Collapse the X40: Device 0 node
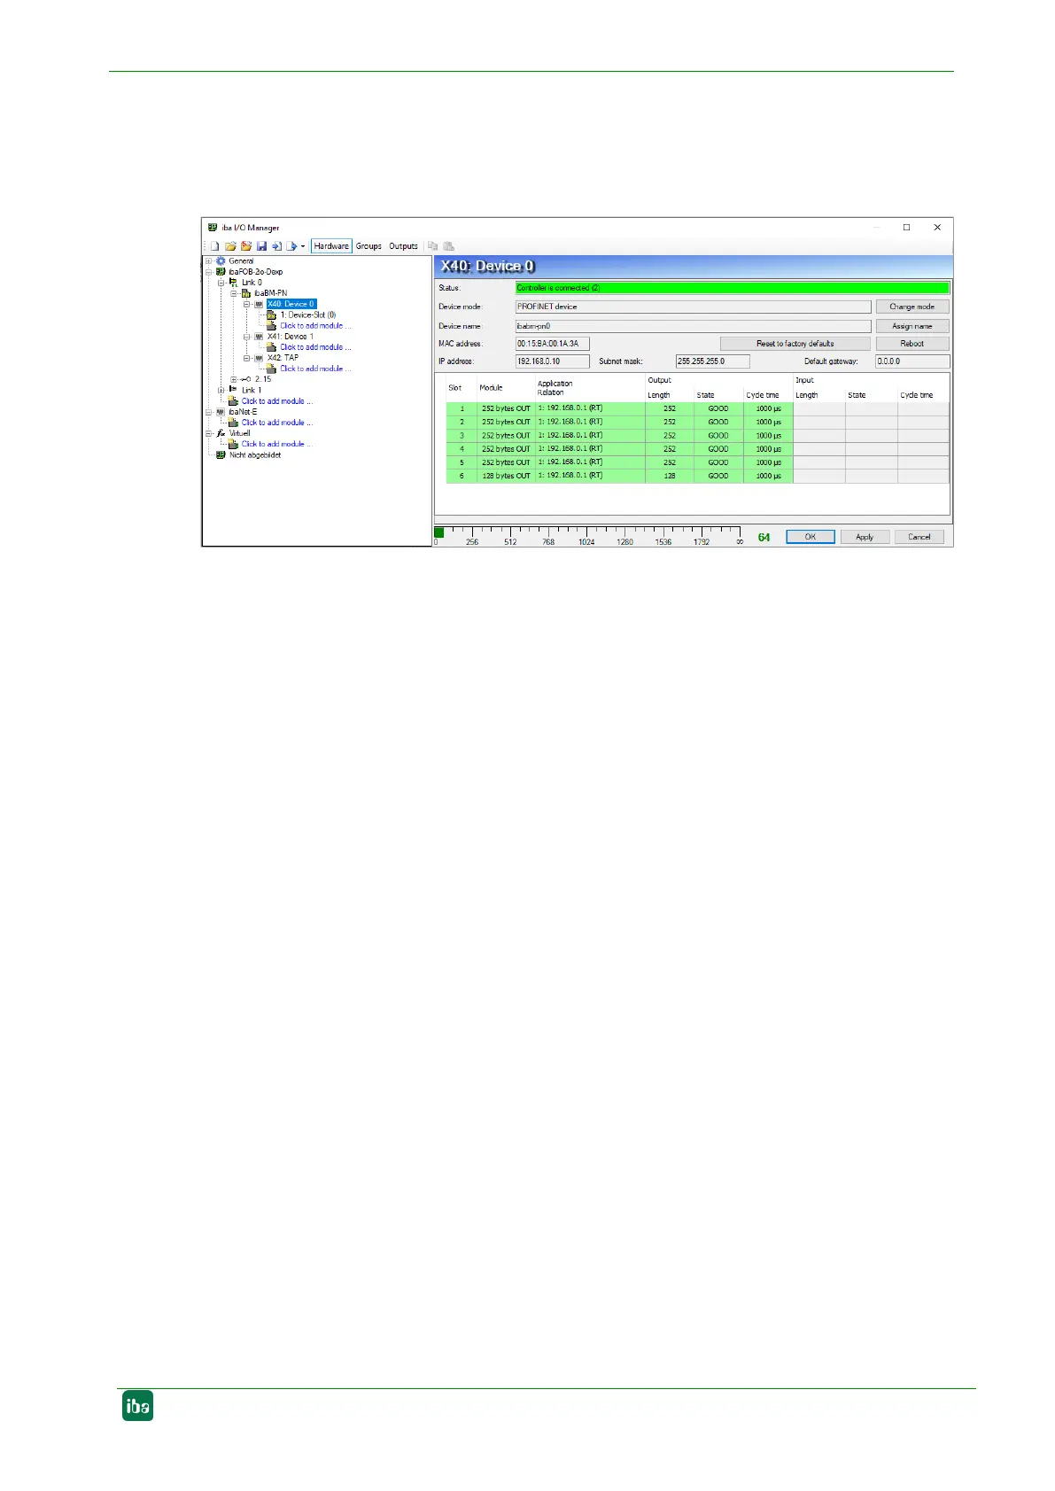 pyautogui.click(x=246, y=304)
